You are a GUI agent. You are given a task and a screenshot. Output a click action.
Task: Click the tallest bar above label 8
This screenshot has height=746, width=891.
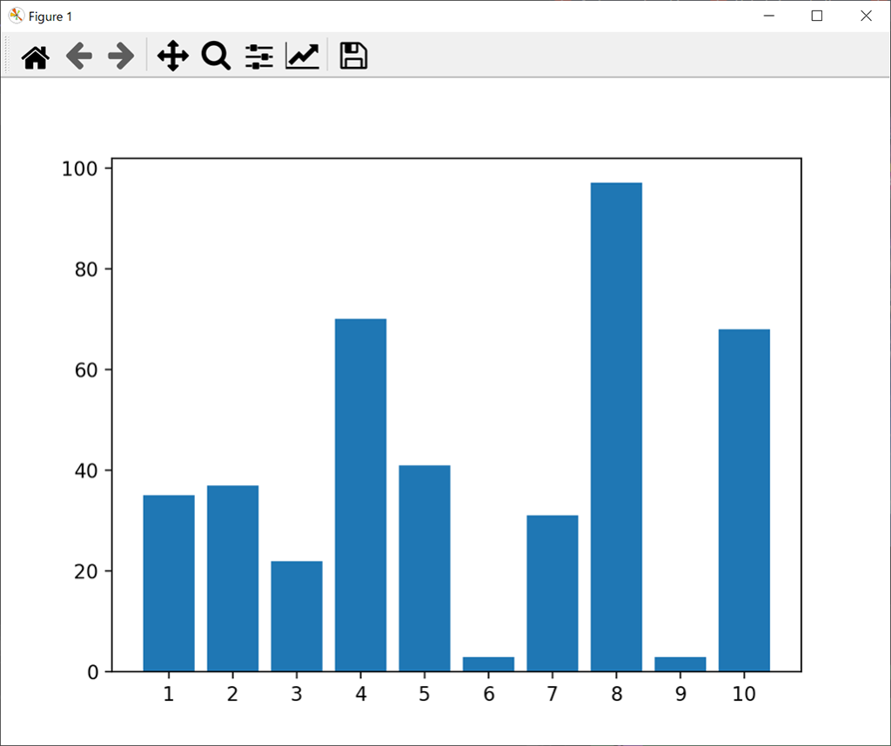pos(616,426)
